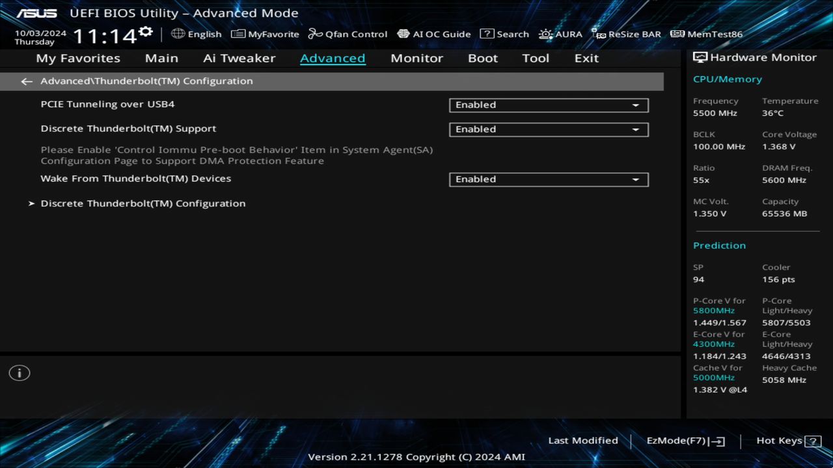
Task: Click the info icon at bottom left
Action: (x=19, y=372)
